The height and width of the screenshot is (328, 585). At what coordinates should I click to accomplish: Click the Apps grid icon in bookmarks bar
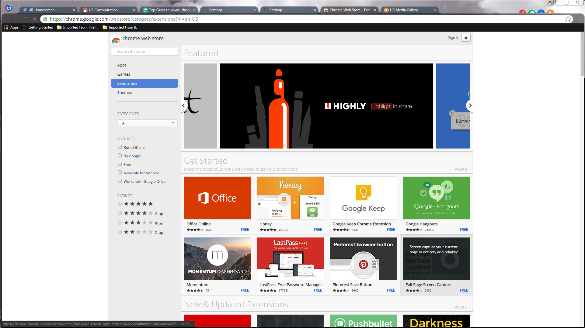click(6, 27)
